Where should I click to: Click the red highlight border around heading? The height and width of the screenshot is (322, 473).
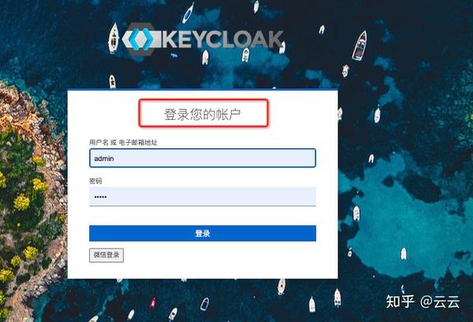tap(203, 100)
